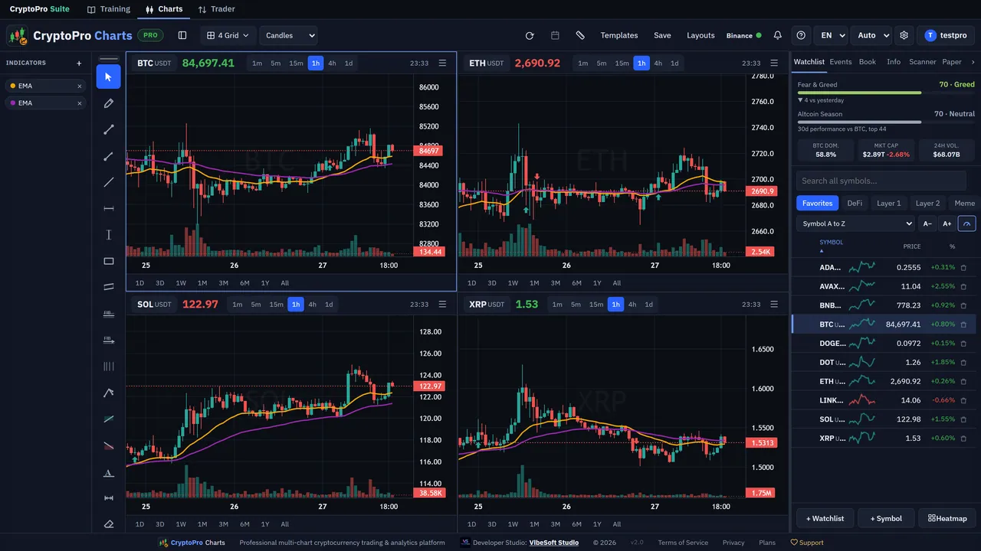Open the Auto theme dropdown
Viewport: 981px width, 551px height.
[871, 35]
